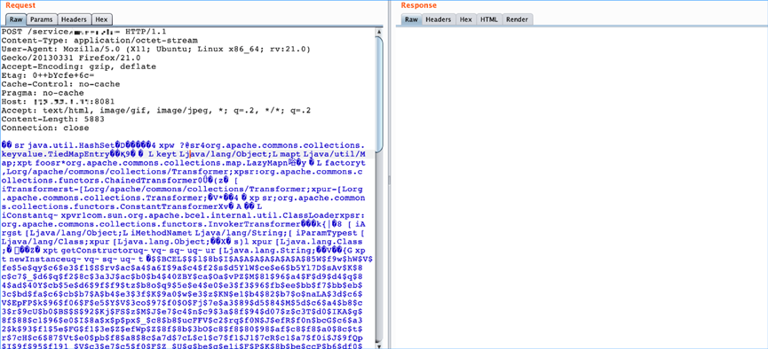Select the Raw tab in the Request panel
The width and height of the screenshot is (768, 349).
coord(16,19)
